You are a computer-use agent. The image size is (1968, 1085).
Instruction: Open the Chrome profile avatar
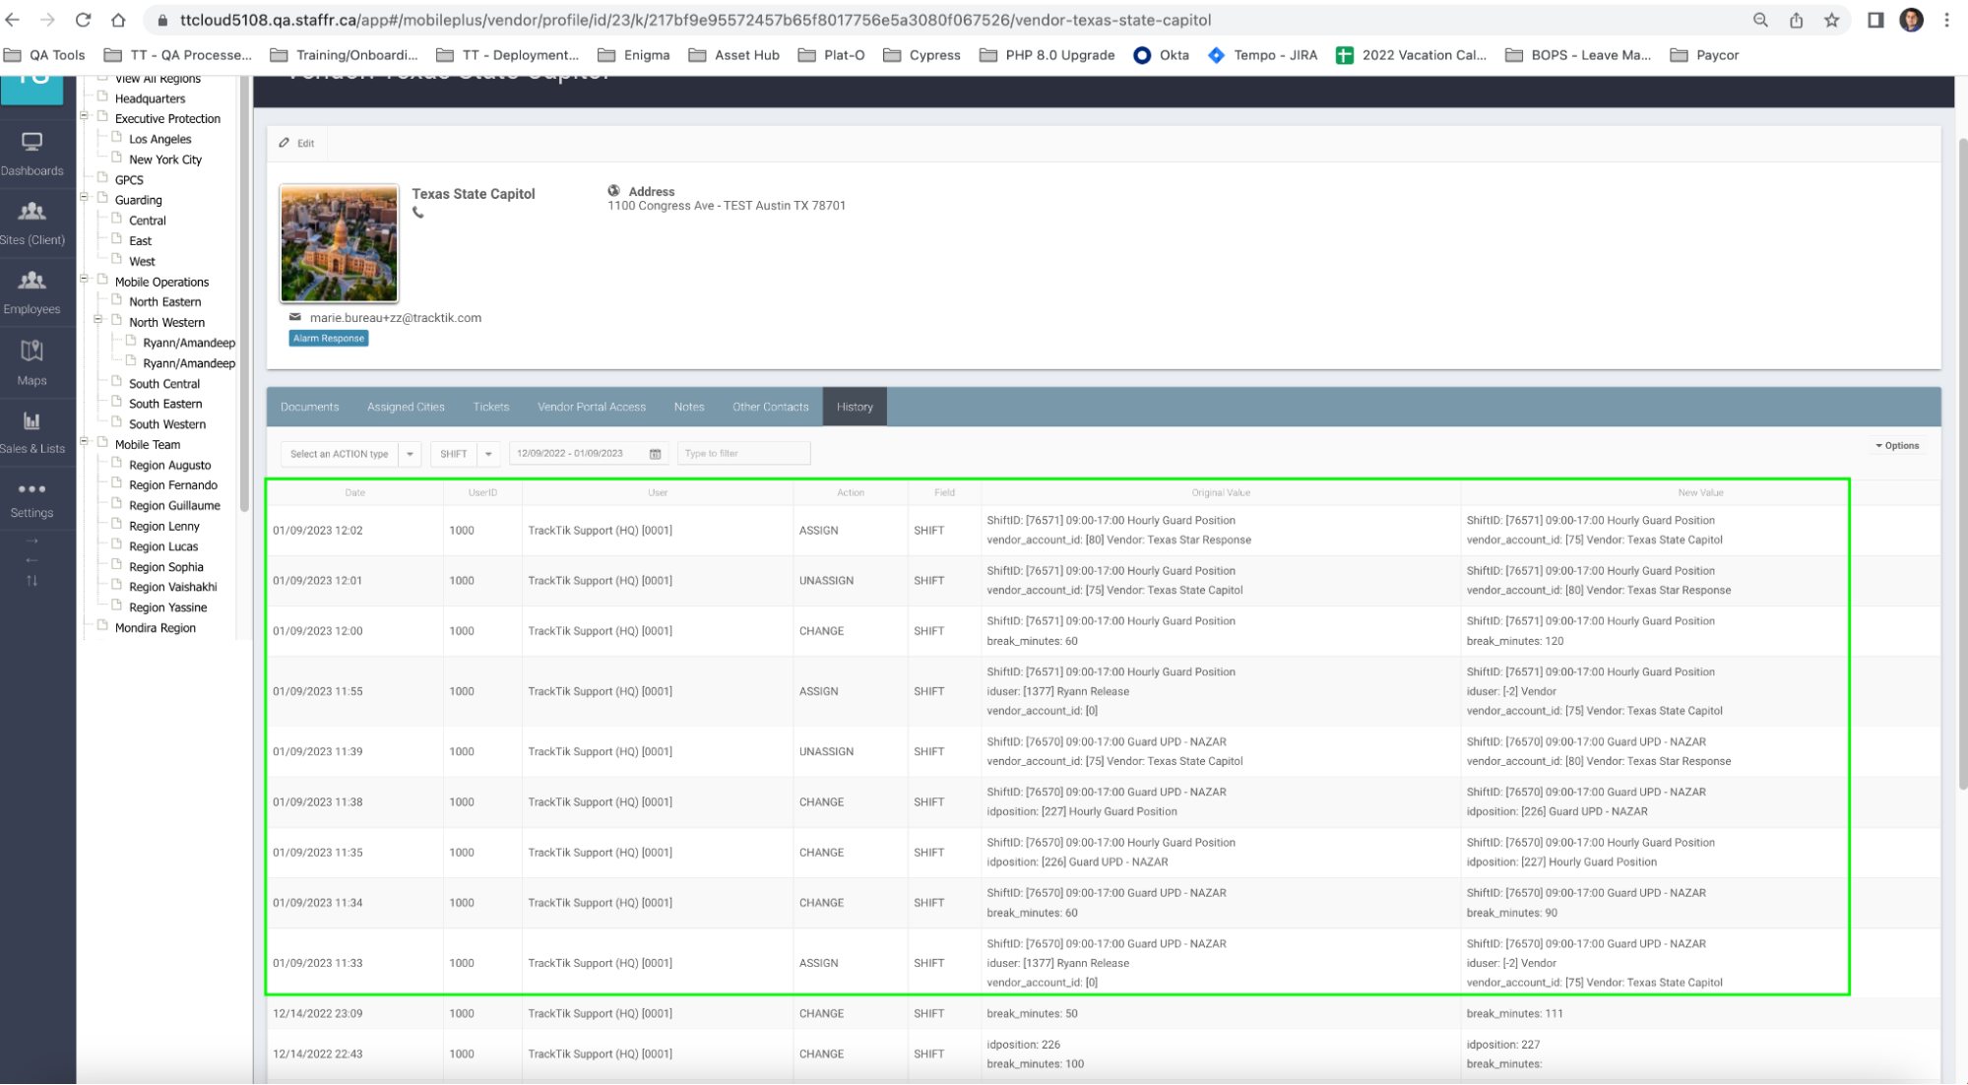(1911, 20)
